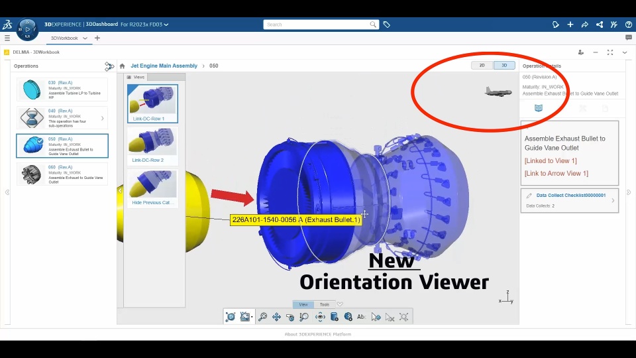Viewport: 636px width, 358px height.
Task: Open the Link-DC-Row 1 view thumbnail
Action: coord(152,103)
